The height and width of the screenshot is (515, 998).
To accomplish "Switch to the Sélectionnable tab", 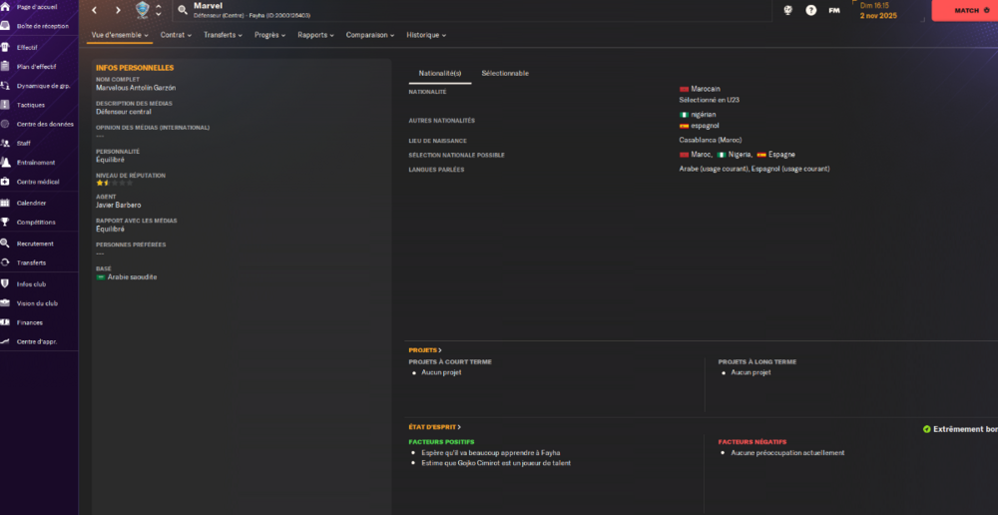I will (x=505, y=74).
